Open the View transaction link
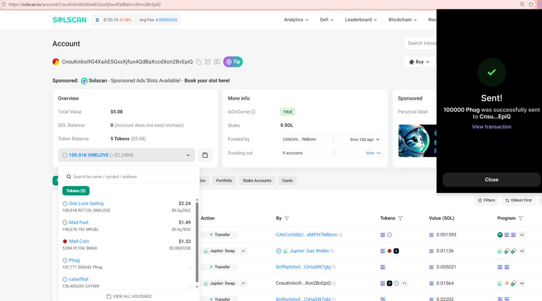This screenshot has height=301, width=542. click(491, 127)
